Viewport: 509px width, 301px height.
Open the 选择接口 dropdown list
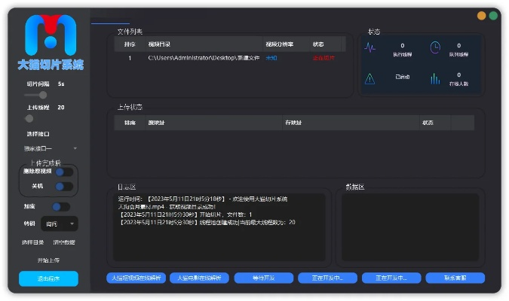50,148
